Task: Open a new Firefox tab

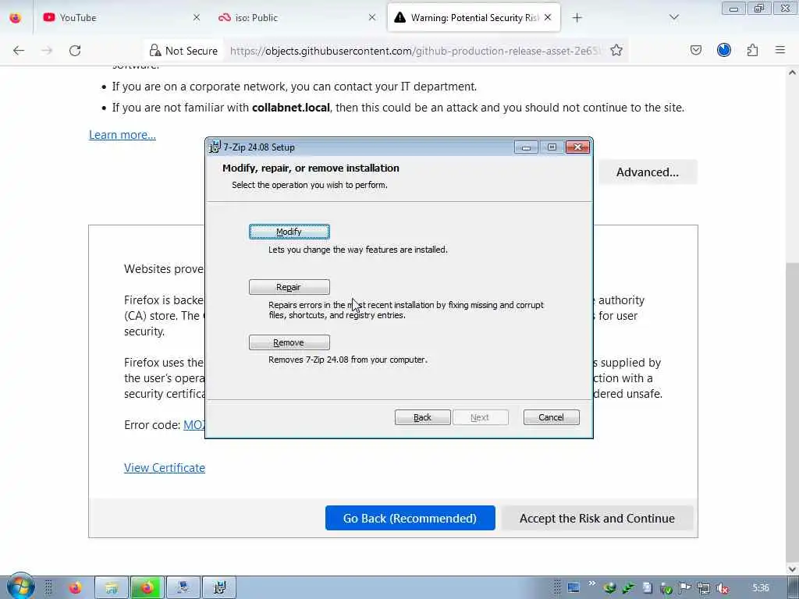Action: (577, 18)
